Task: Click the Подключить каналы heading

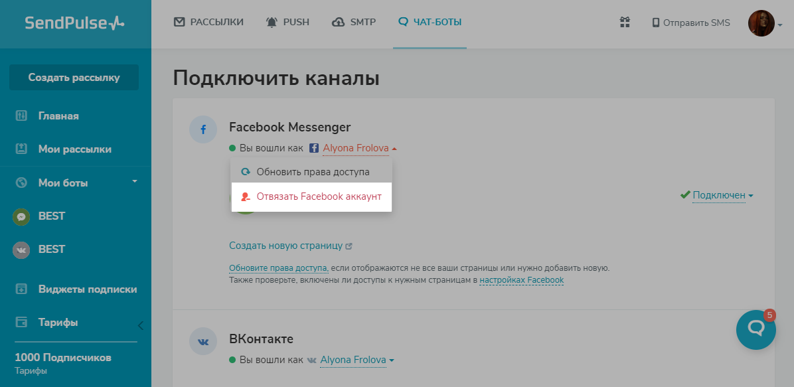Action: (x=276, y=78)
